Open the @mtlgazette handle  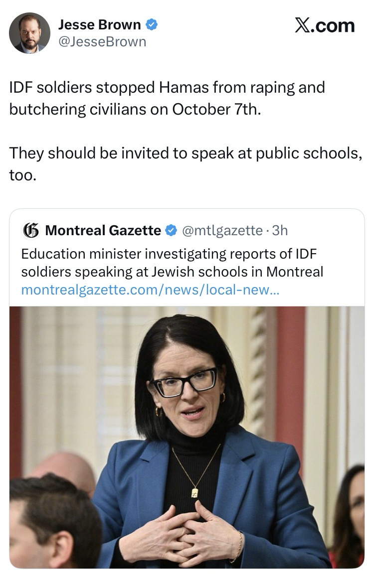[222, 230]
